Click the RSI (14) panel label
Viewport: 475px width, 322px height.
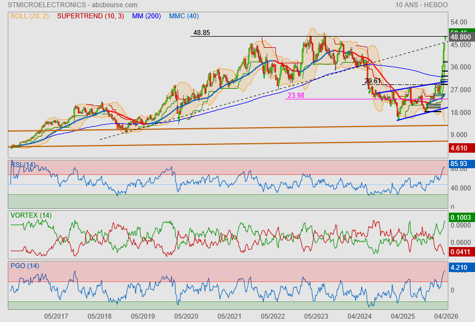coord(23,165)
